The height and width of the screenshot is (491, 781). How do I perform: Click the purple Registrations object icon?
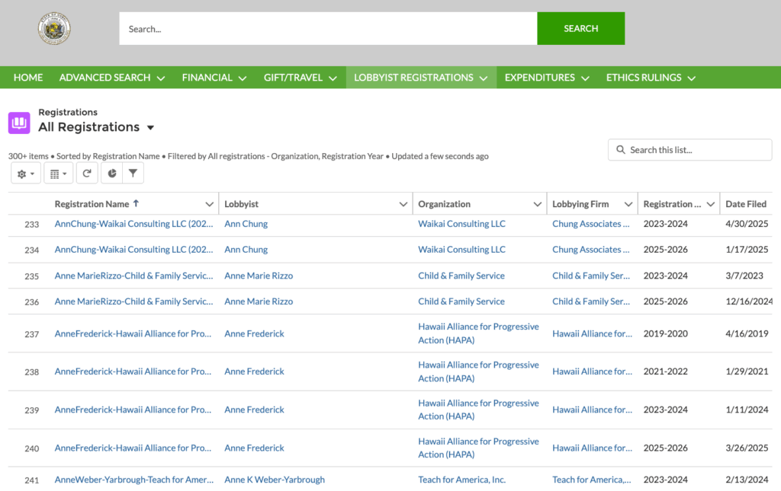pos(19,122)
